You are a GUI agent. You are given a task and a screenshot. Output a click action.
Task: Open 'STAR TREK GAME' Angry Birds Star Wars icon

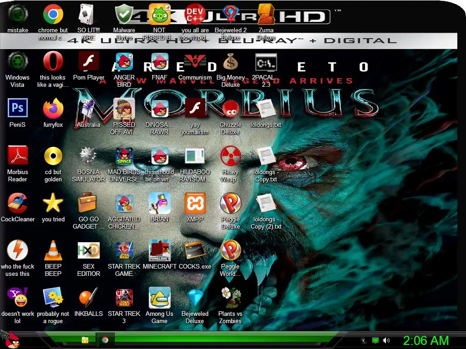pos(124,250)
